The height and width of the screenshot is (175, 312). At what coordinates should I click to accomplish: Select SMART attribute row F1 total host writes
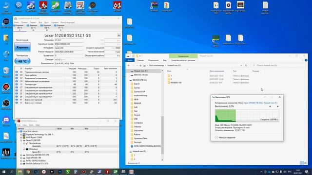tap(68, 100)
